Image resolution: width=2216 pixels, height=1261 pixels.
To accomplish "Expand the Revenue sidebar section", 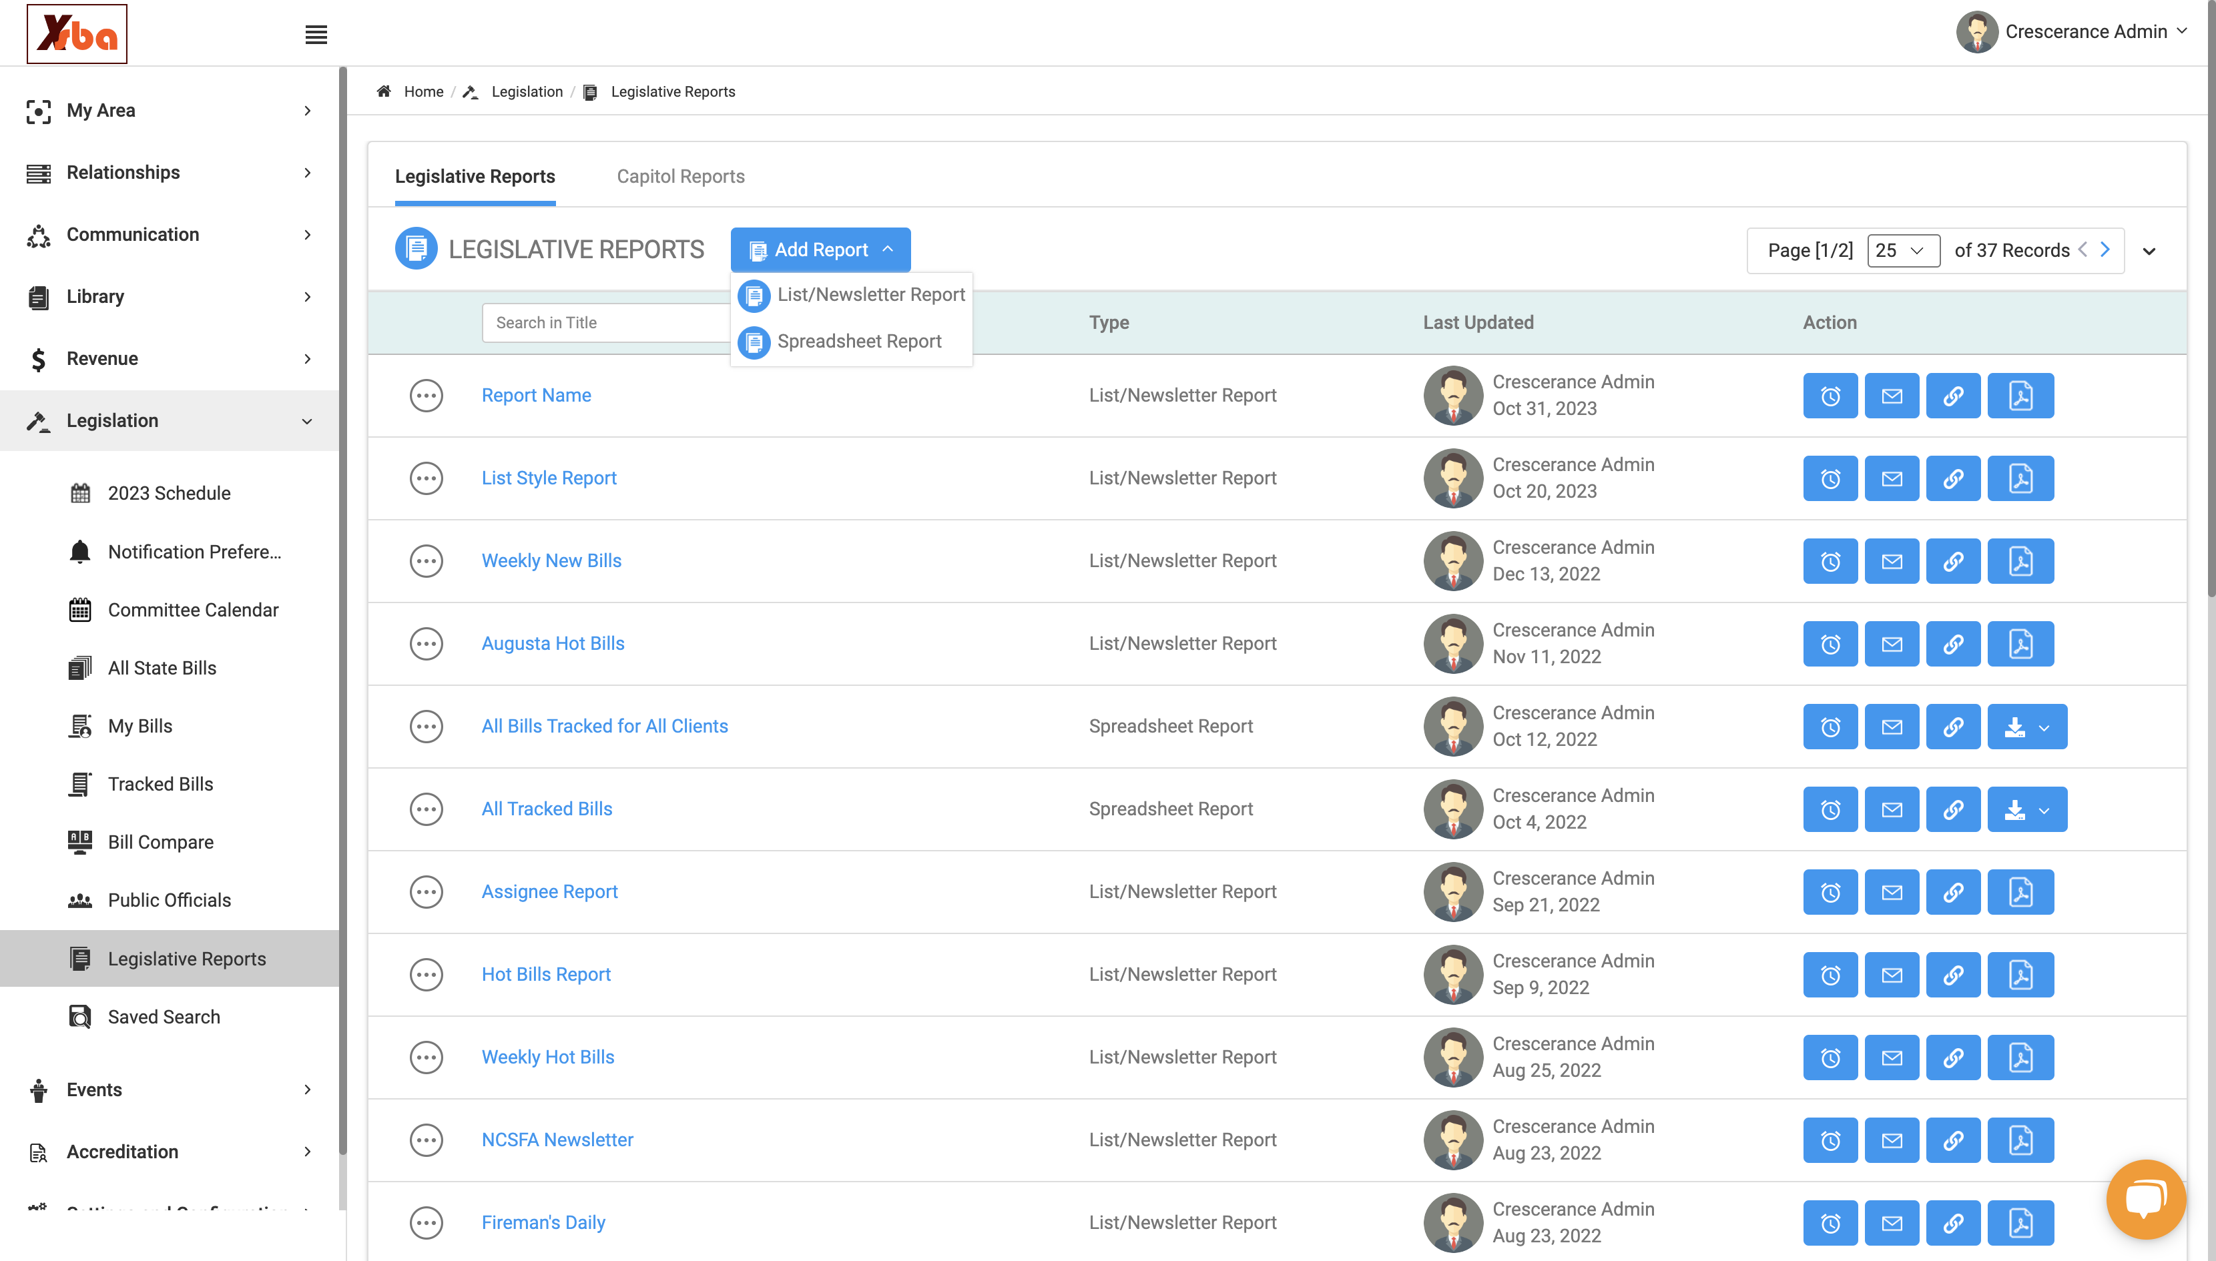I will click(x=169, y=358).
